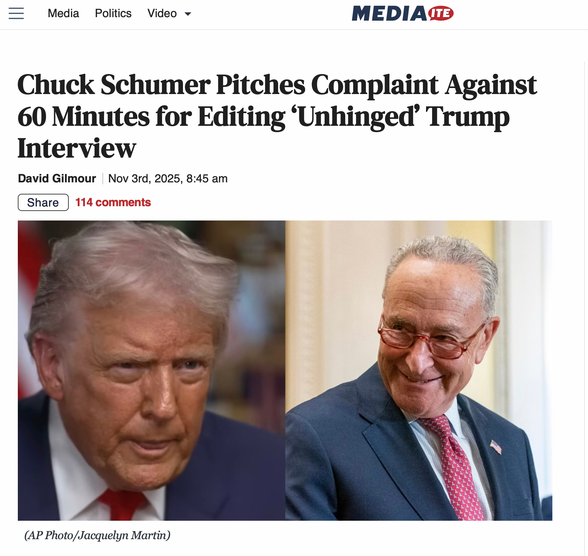Click the AP Photo credit caption

click(x=97, y=535)
